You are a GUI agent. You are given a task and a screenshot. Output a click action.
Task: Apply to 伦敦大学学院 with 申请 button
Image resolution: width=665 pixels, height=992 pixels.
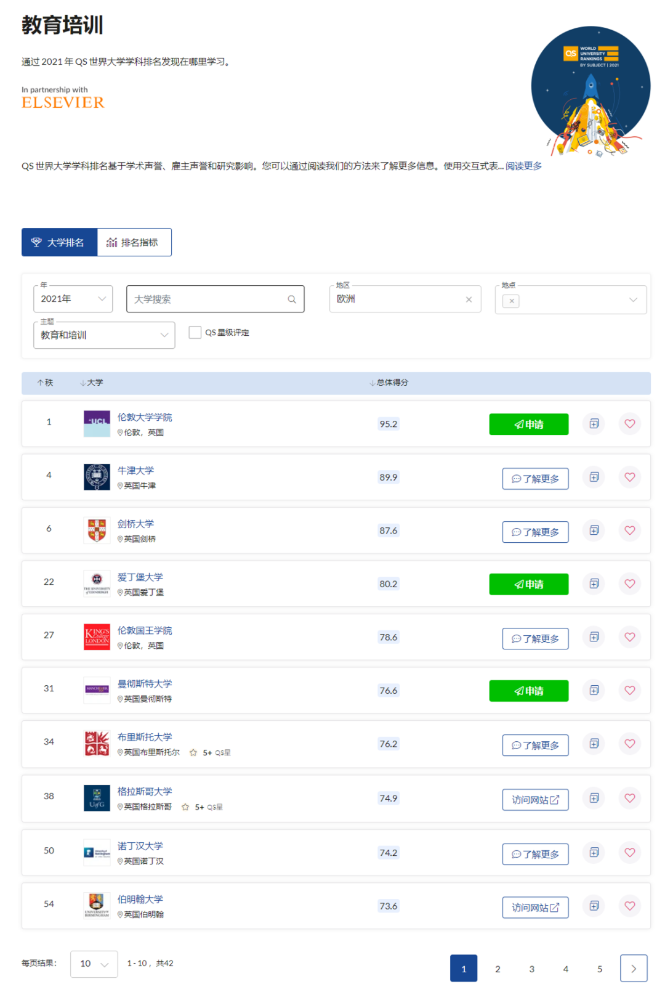pos(529,425)
